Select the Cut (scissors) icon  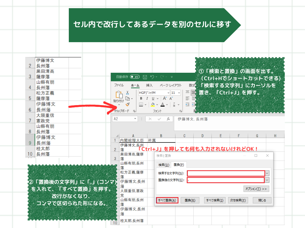[x=127, y=93]
